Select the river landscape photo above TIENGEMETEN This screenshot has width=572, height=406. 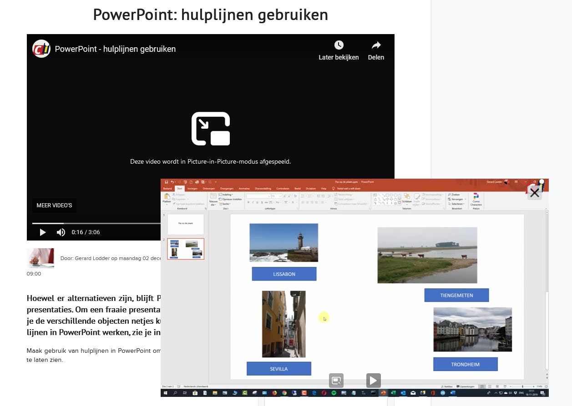(x=427, y=255)
